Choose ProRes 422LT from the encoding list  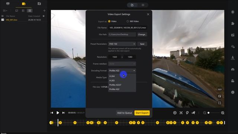coord(122,85)
